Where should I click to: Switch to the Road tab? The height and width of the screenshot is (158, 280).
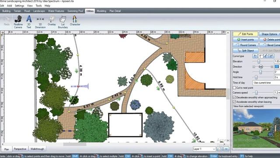[27, 11]
